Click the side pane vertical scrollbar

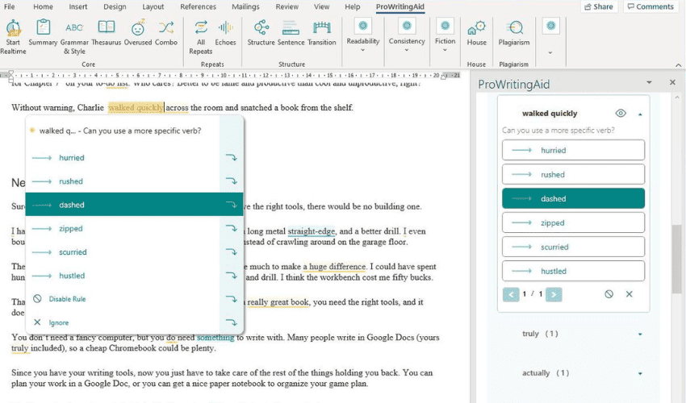(x=677, y=260)
